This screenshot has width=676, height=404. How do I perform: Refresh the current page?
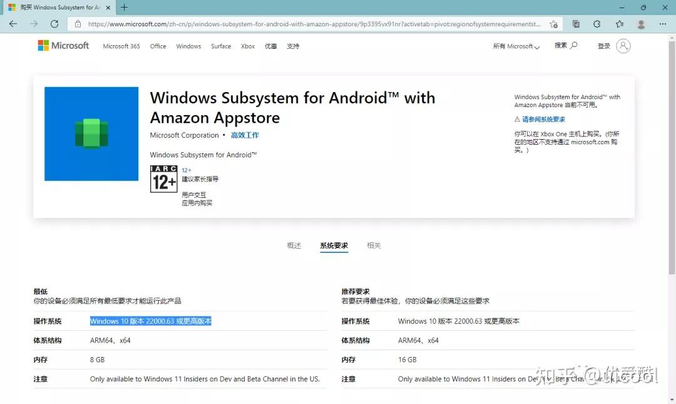54,24
